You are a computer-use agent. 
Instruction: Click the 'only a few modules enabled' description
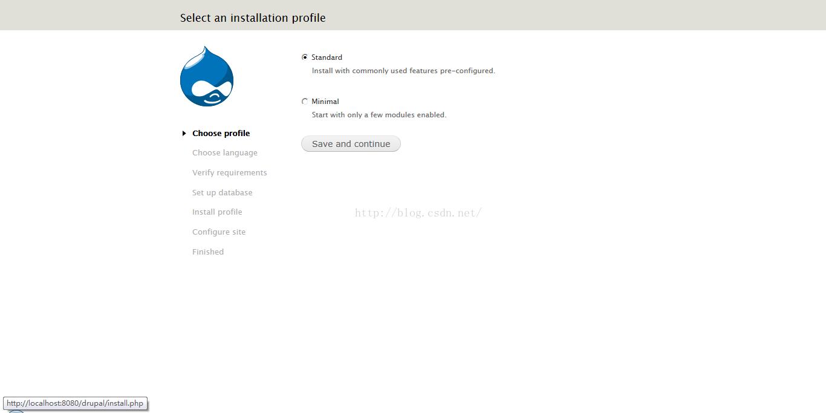379,115
